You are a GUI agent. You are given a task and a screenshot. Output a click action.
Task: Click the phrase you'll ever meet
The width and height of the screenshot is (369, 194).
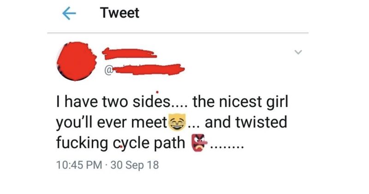click(111, 123)
